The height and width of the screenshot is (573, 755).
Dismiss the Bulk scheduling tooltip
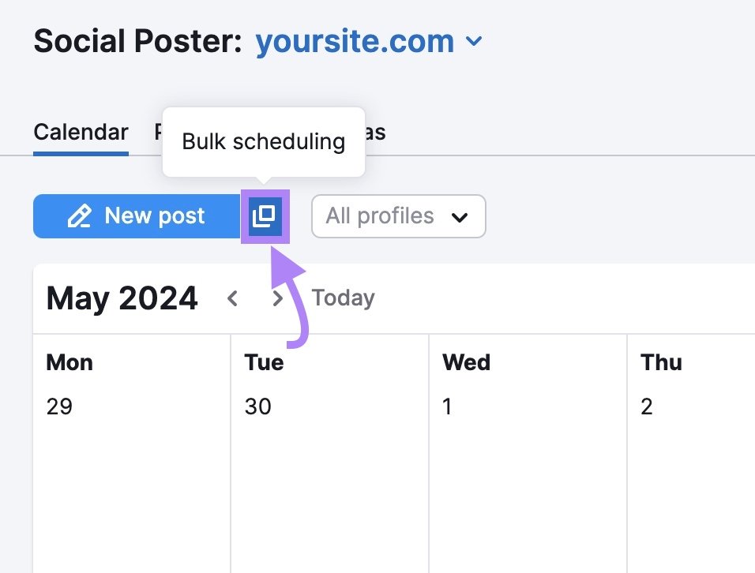264,142
